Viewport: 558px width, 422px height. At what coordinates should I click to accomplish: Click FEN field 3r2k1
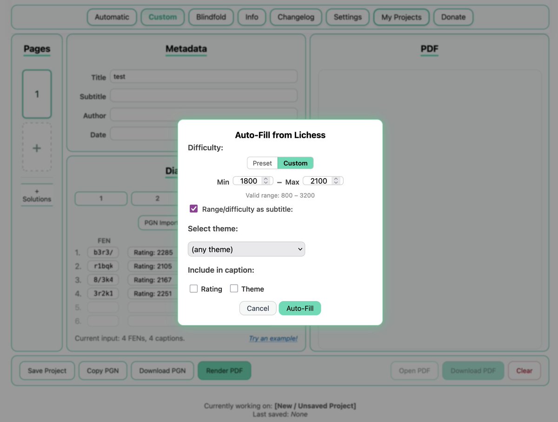coord(103,294)
